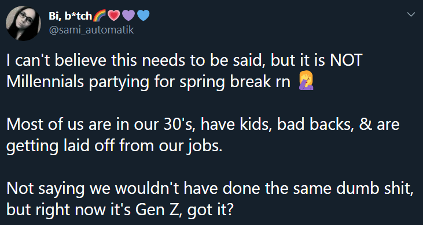Click the display name Bi, b*tch

(x=70, y=17)
